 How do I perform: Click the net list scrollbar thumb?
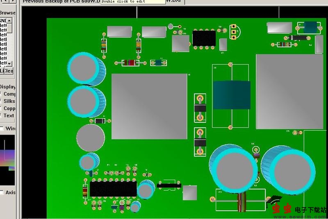[10, 29]
